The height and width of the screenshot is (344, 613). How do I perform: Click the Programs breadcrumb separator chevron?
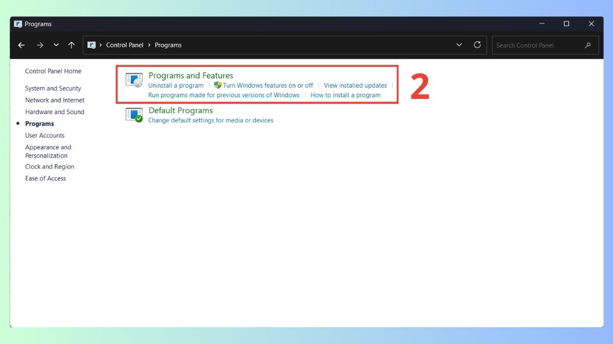[149, 45]
